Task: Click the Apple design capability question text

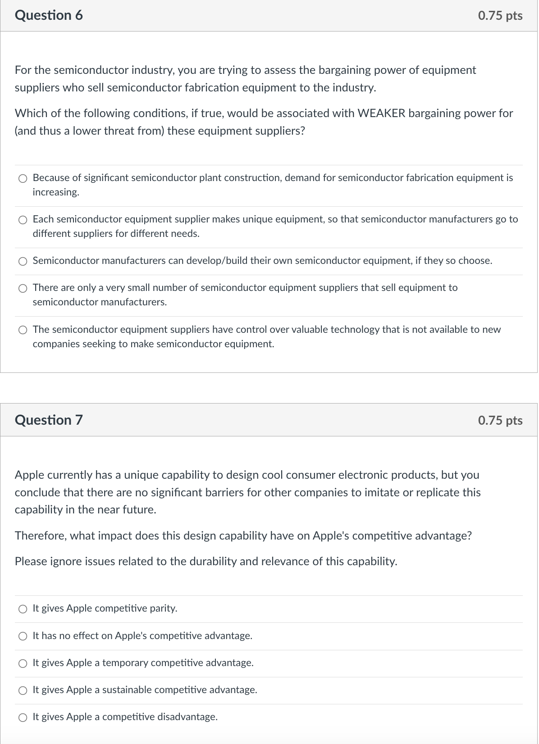Action: point(247,492)
